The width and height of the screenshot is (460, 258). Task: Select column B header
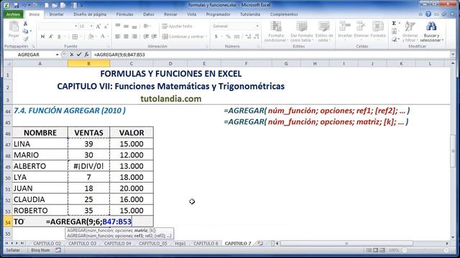[x=88, y=64]
